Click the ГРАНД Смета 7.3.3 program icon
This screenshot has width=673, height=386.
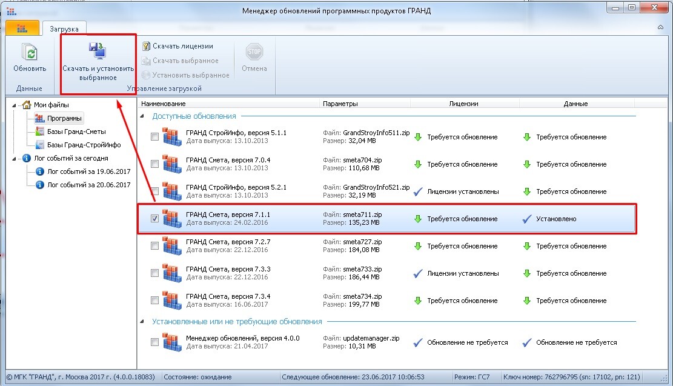point(172,273)
